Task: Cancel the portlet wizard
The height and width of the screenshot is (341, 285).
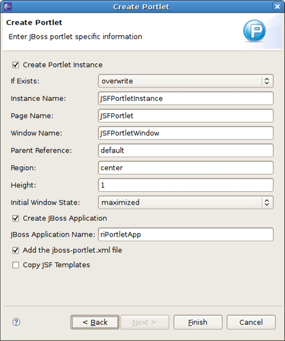Action: (251, 322)
